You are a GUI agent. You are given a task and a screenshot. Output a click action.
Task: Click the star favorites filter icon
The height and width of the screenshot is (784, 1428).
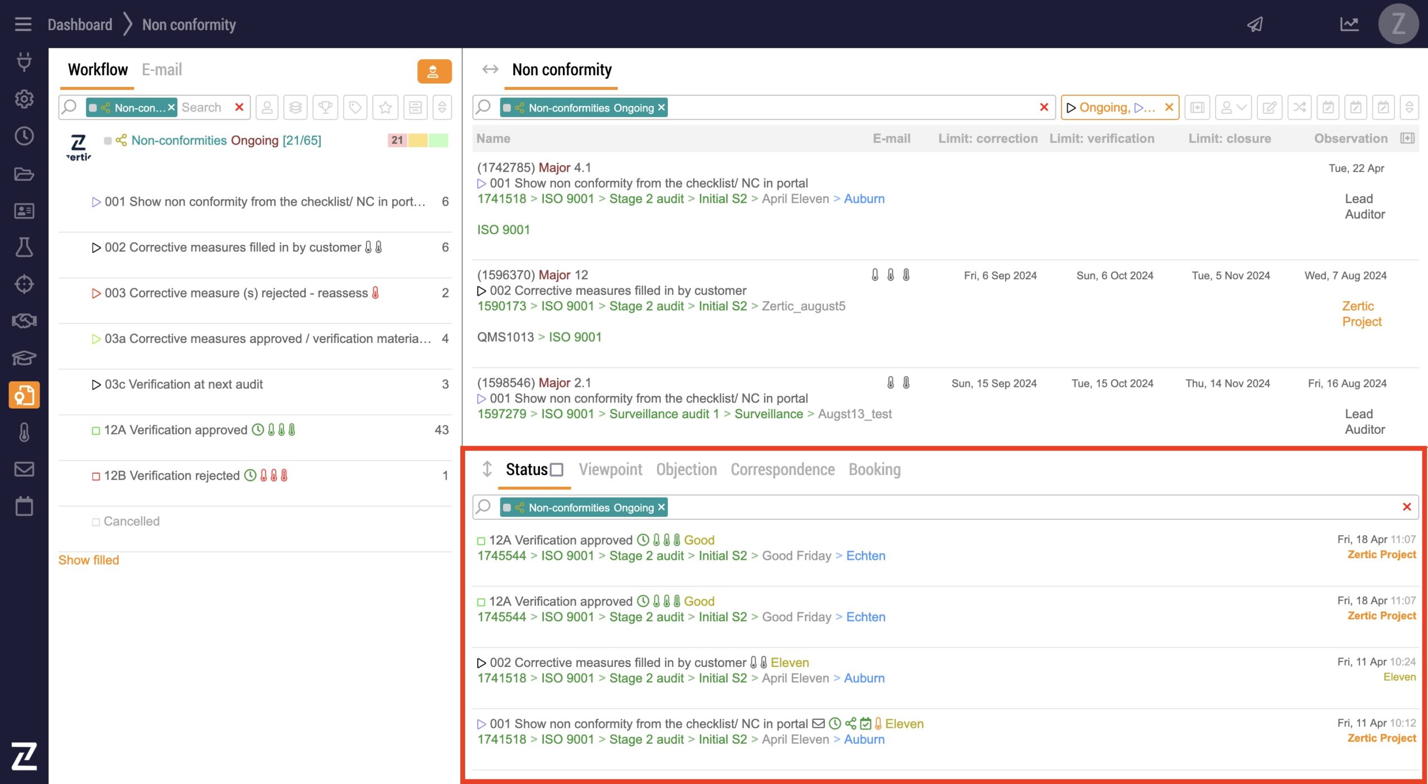(x=385, y=108)
